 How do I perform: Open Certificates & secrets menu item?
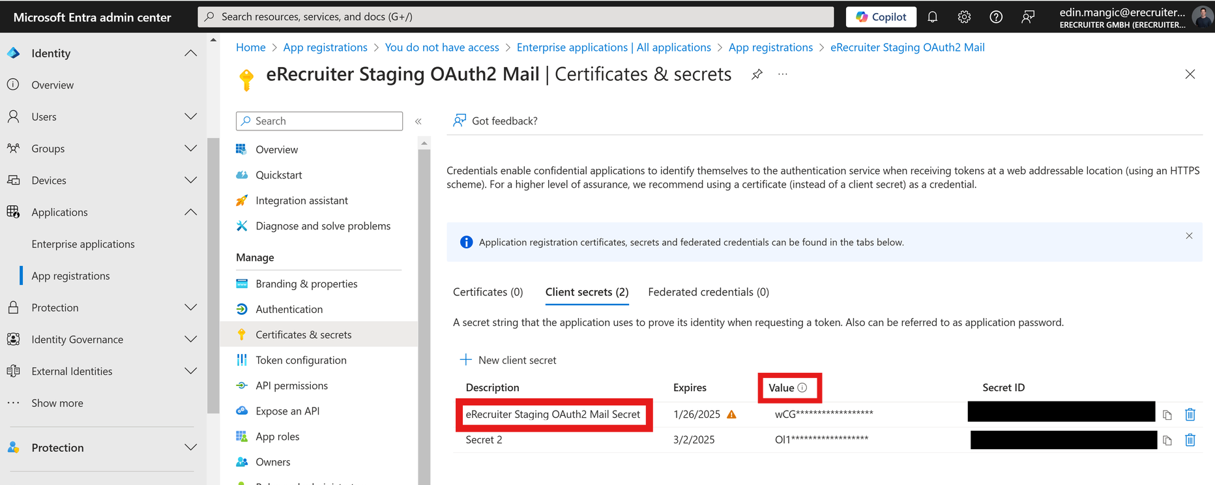click(319, 334)
